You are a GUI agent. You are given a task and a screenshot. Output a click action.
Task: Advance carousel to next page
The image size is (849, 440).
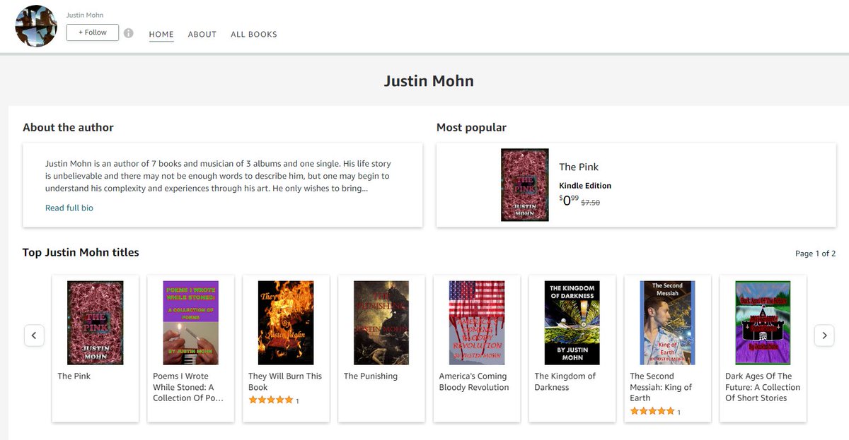pyautogui.click(x=824, y=335)
